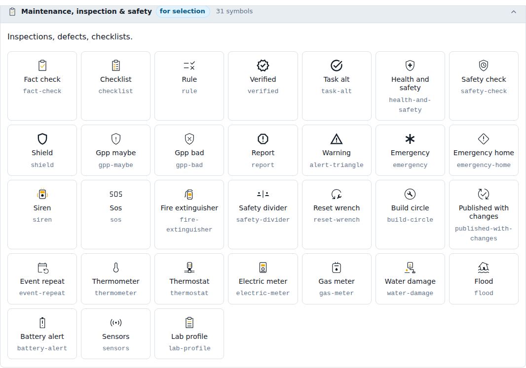This screenshot has height=368, width=526.
Task: Choose the Emergency asterisk icon
Action: [x=410, y=138]
